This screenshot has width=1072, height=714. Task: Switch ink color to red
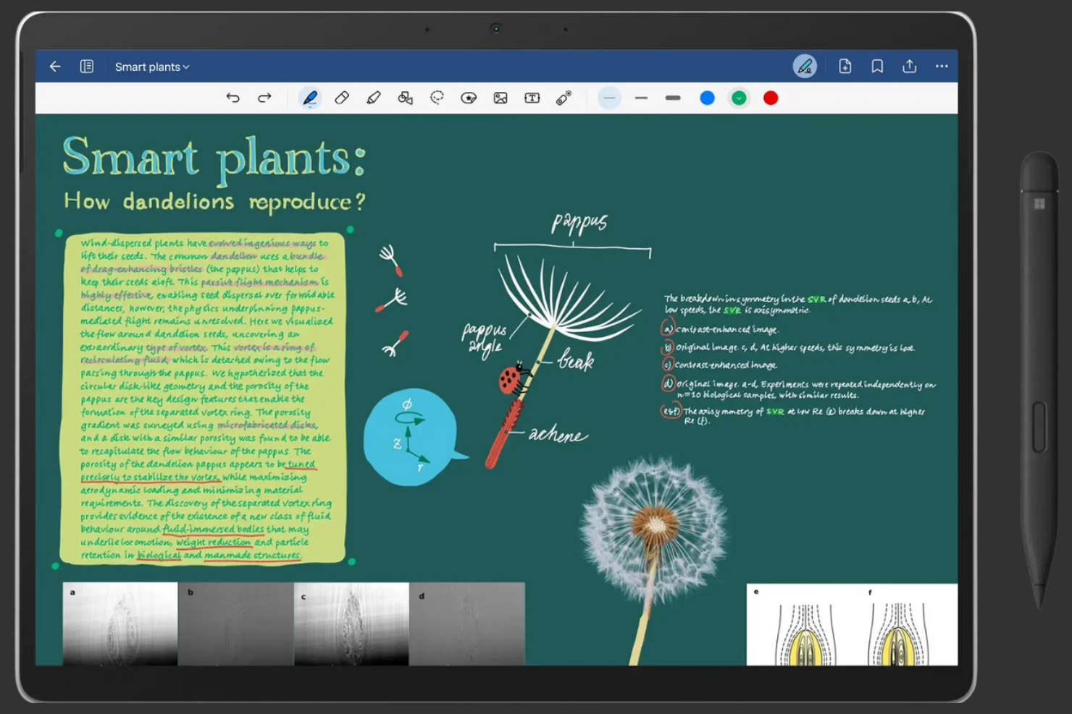[x=770, y=98]
